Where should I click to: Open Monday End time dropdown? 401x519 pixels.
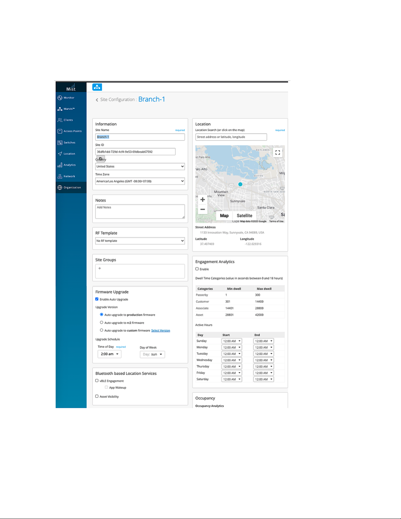point(264,347)
